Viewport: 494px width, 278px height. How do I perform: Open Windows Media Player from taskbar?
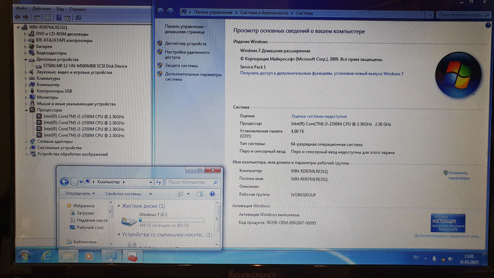[x=89, y=256]
